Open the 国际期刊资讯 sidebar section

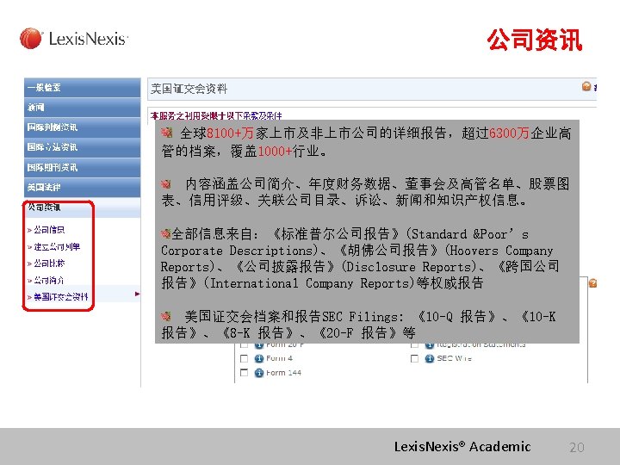click(83, 168)
